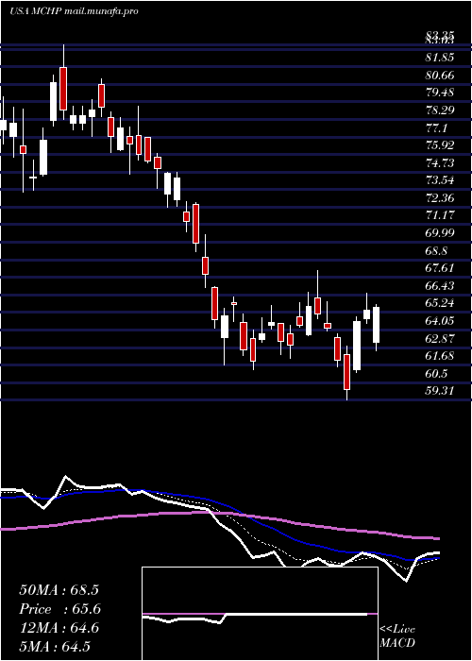Select the 64.05 price axis label

tap(439, 321)
